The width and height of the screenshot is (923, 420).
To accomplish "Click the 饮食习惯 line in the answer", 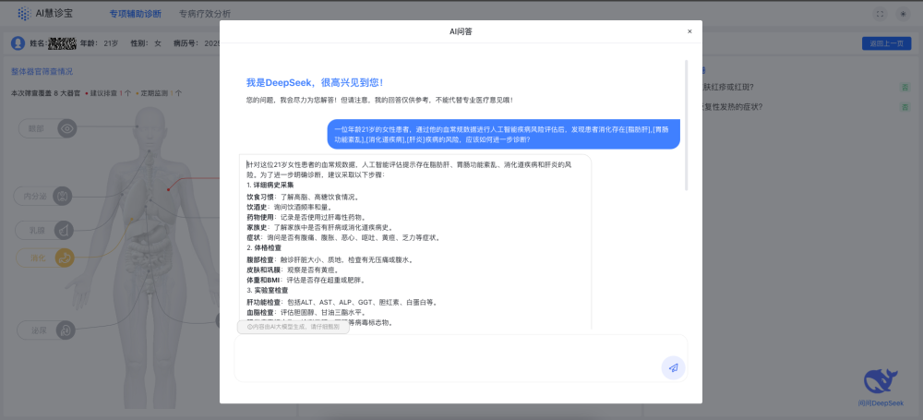I will click(x=303, y=197).
